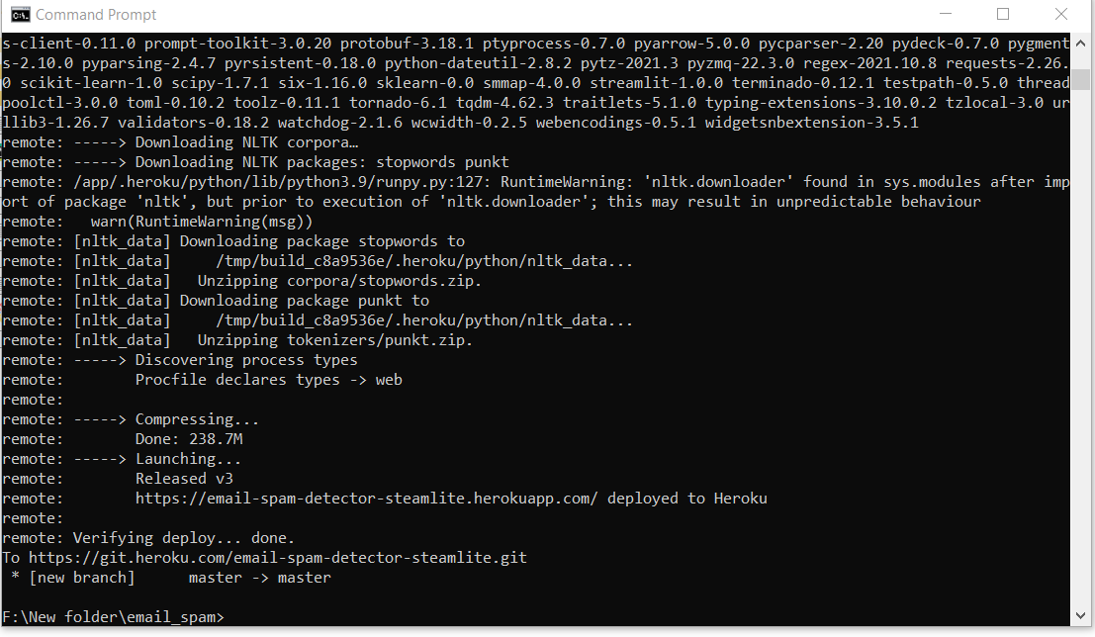This screenshot has width=1095, height=637.
Task: Select the Command Prompt title text
Action: tap(95, 14)
